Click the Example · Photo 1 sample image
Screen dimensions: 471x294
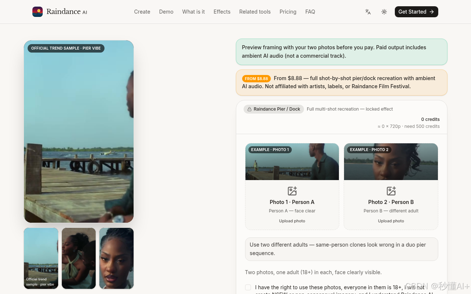pos(292,162)
